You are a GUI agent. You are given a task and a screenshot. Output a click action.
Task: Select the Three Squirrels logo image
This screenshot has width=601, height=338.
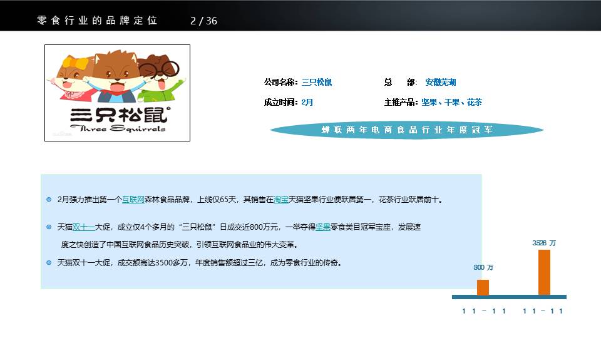click(x=117, y=93)
